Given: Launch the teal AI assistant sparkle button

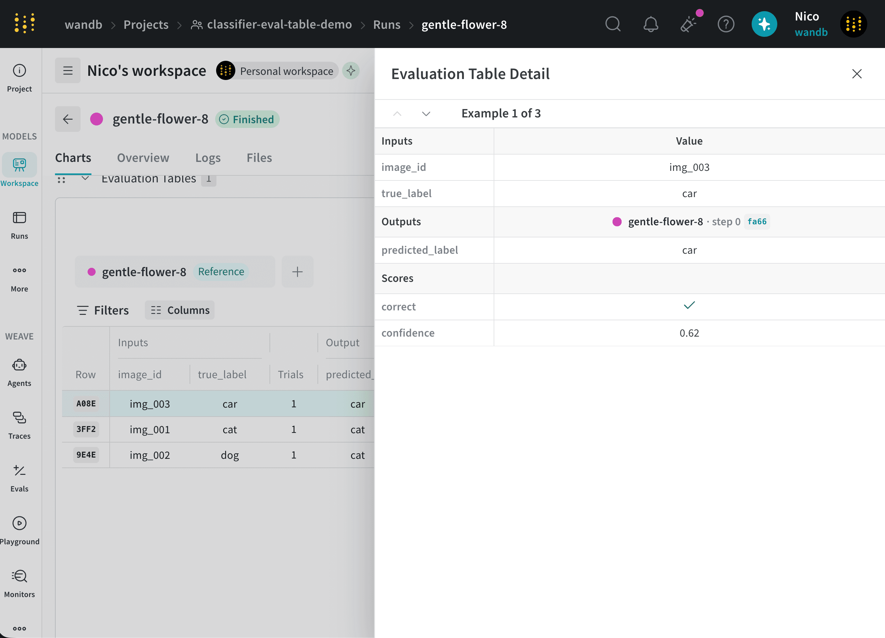Looking at the screenshot, I should (764, 24).
